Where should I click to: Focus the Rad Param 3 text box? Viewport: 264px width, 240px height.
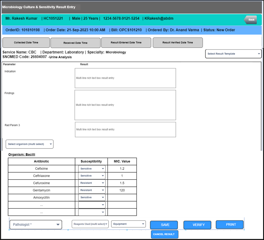pyautogui.click(x=125, y=130)
